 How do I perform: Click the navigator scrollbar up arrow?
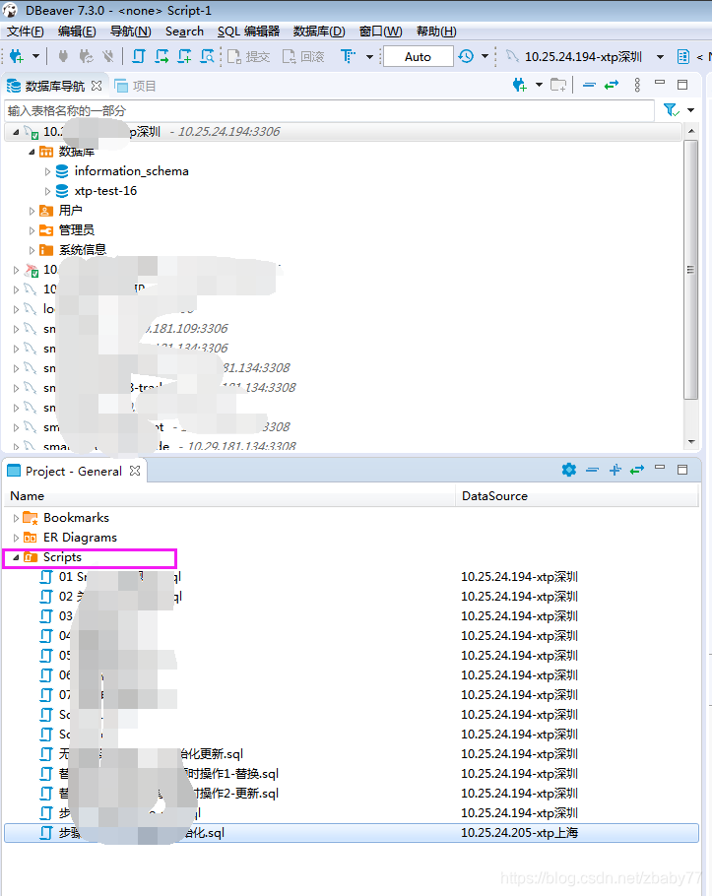(x=691, y=131)
